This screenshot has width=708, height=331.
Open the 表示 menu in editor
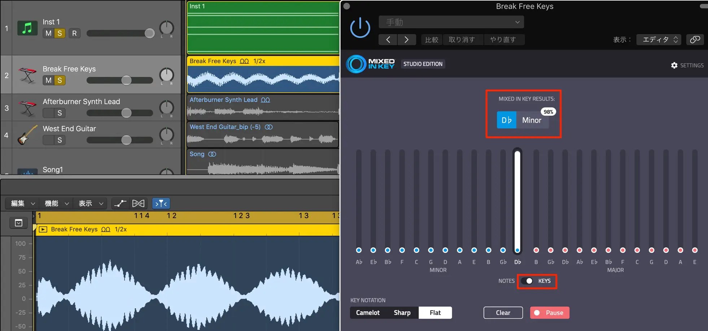click(91, 203)
